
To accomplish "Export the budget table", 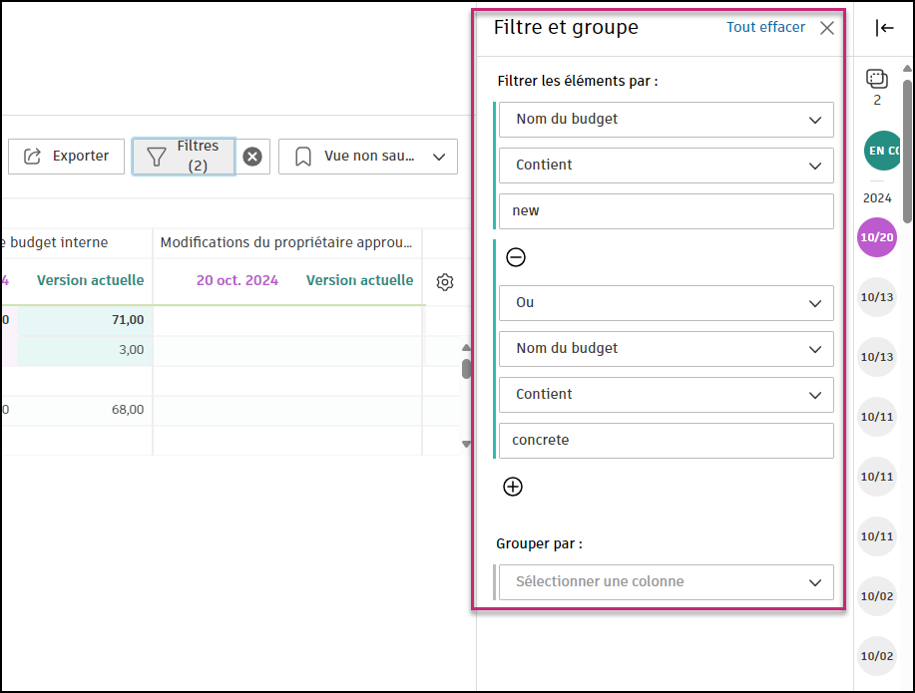I will (67, 157).
